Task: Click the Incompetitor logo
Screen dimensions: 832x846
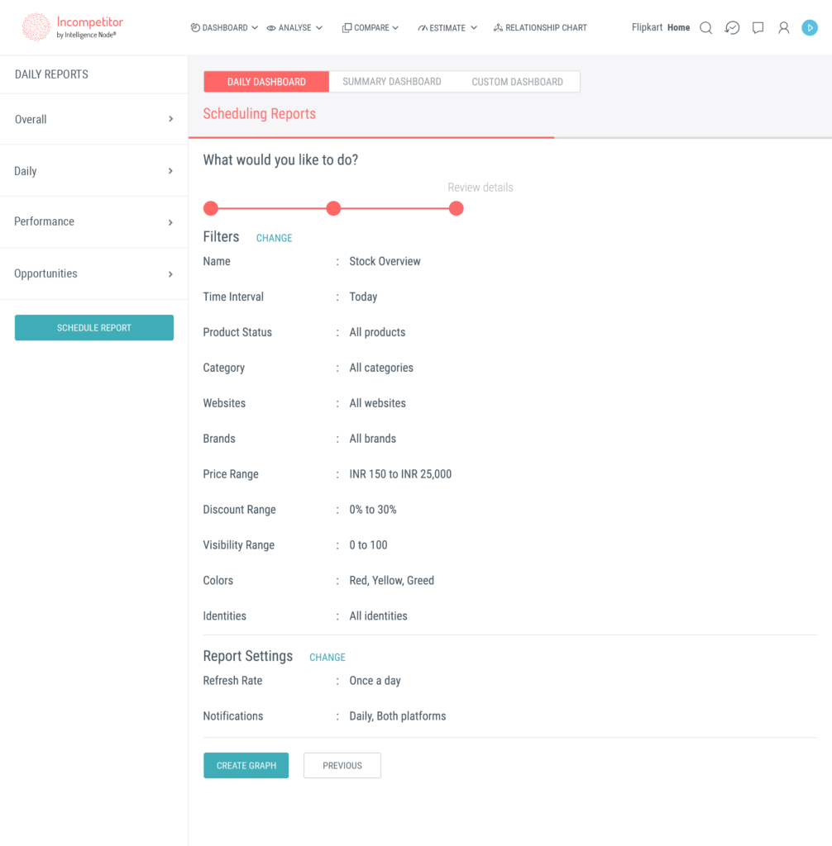Action: pyautogui.click(x=72, y=27)
